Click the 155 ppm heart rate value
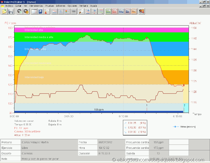 click(158, 142)
